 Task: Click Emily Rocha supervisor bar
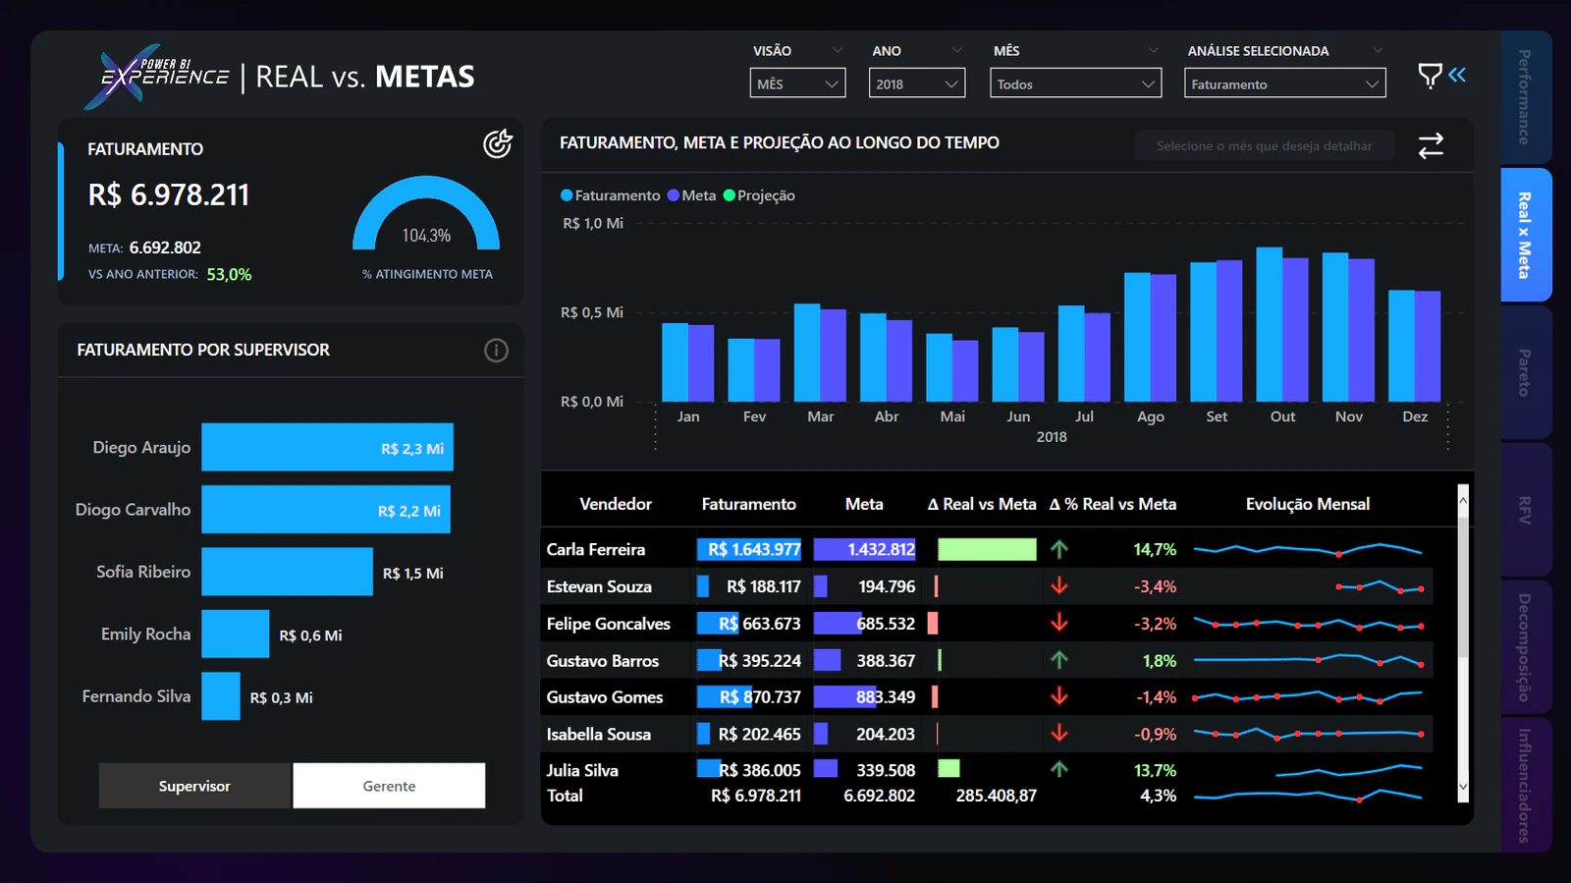point(236,634)
